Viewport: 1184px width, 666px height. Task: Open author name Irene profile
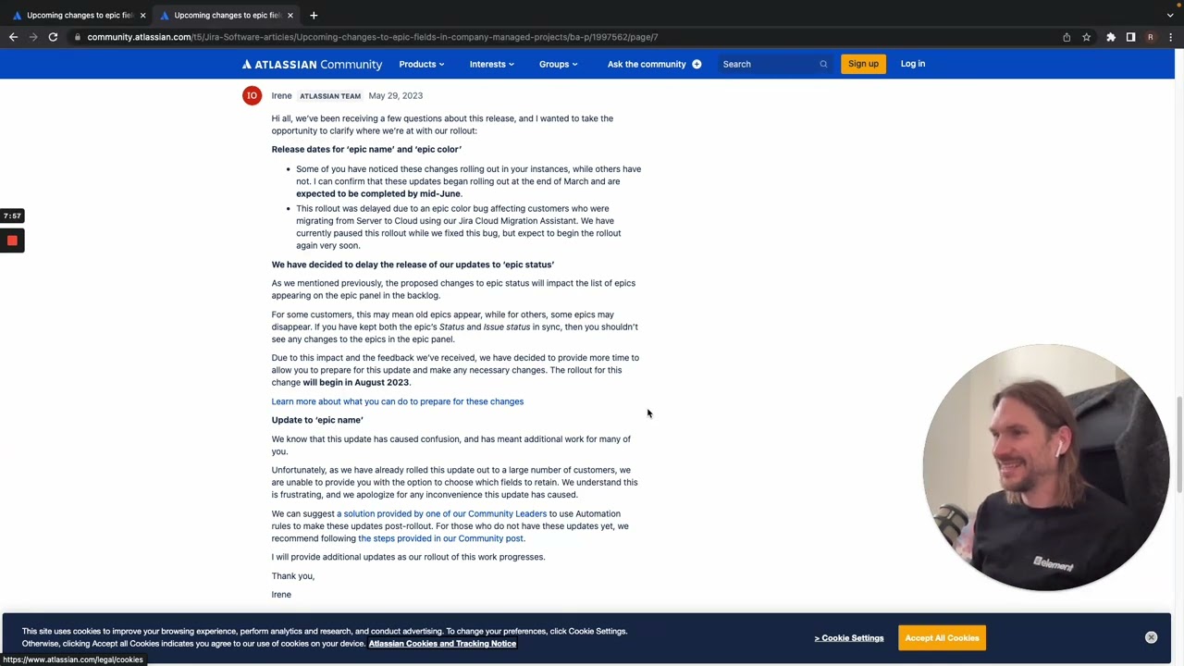[281, 95]
